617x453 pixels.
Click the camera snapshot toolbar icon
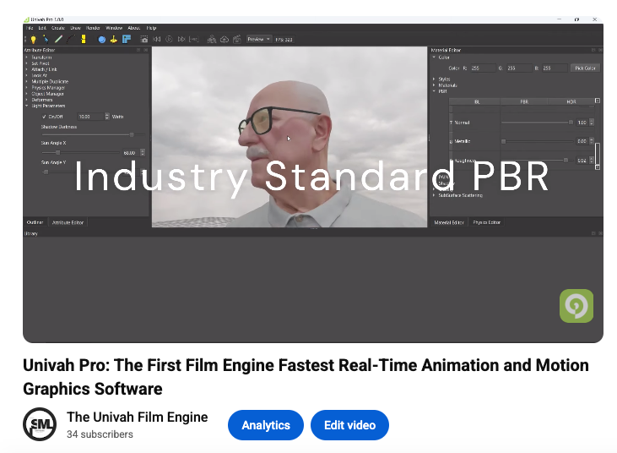point(144,40)
